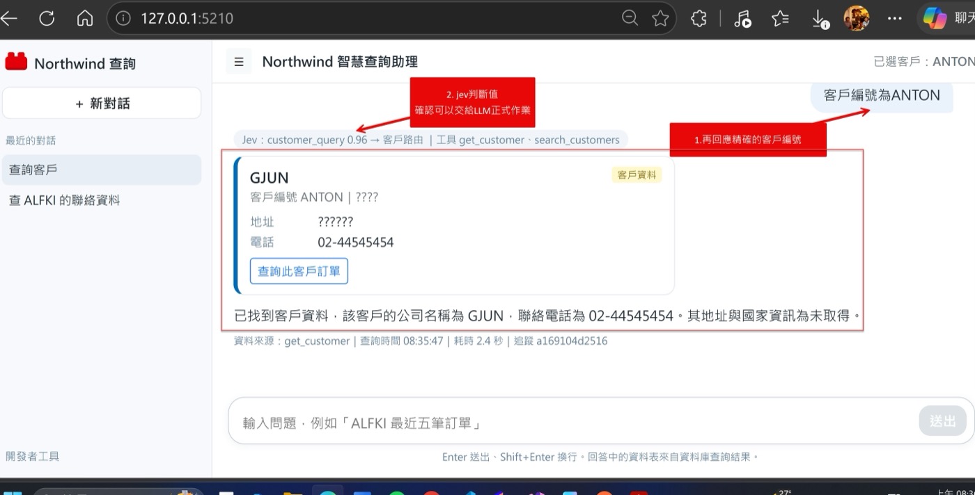Zoom out using the magnifier minus icon

coord(630,19)
